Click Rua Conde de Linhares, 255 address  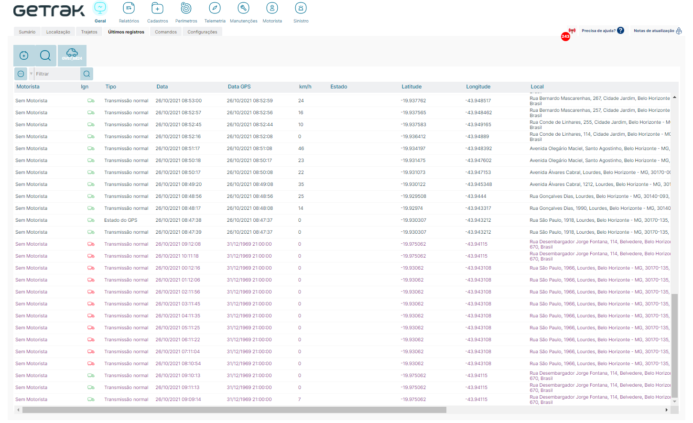pos(600,125)
